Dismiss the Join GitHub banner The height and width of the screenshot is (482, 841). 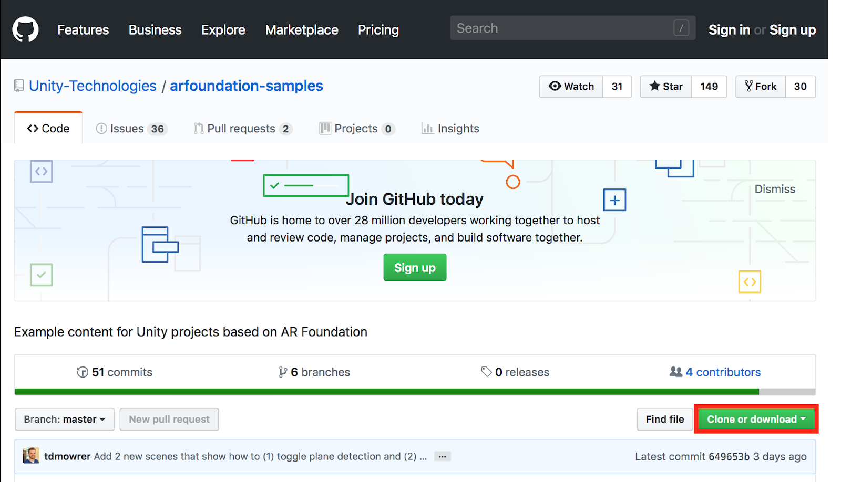[775, 189]
